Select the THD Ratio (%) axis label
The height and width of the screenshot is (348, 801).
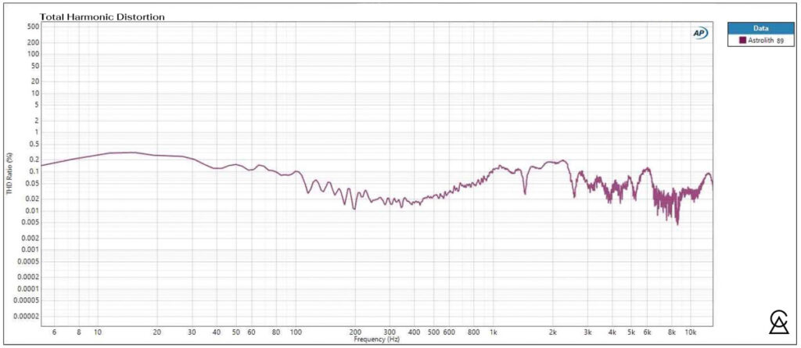[x=9, y=174]
